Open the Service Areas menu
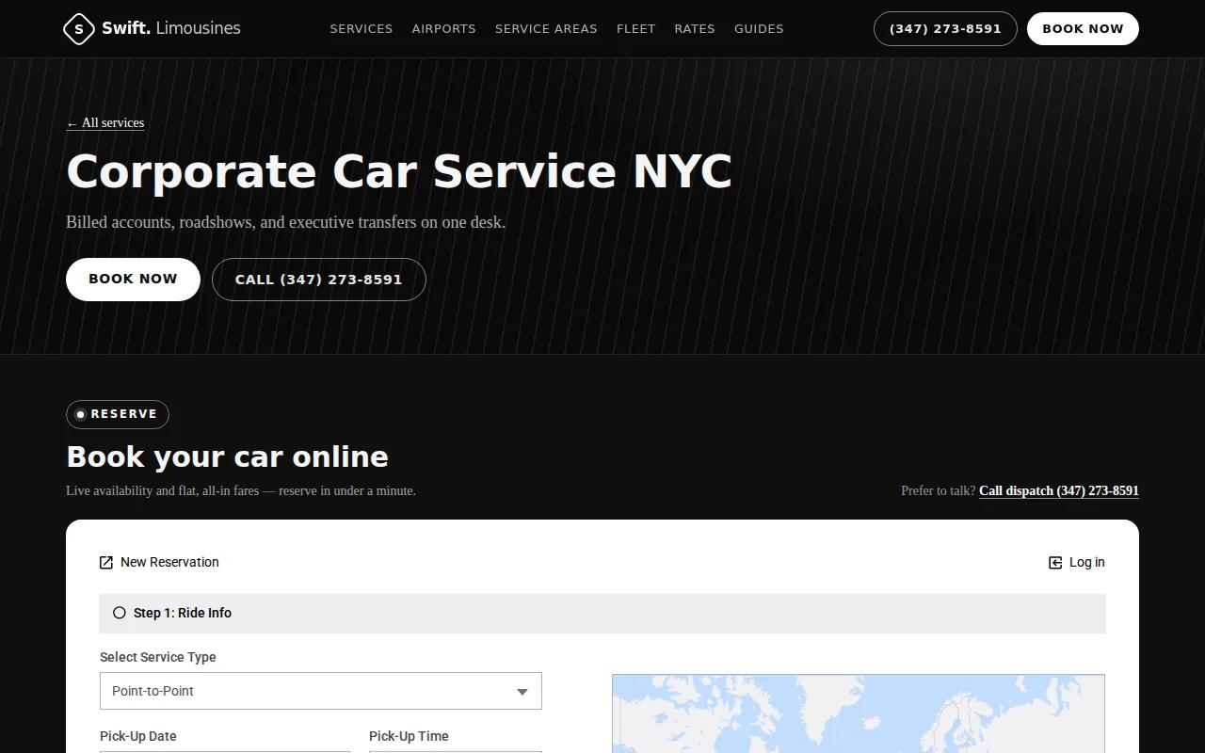 [x=546, y=29]
